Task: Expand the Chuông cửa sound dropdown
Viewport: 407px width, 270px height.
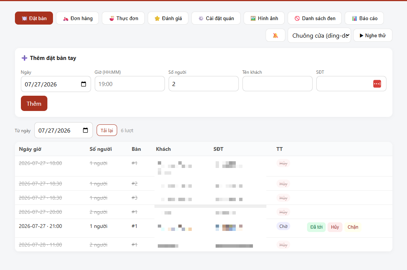Action: pos(319,35)
